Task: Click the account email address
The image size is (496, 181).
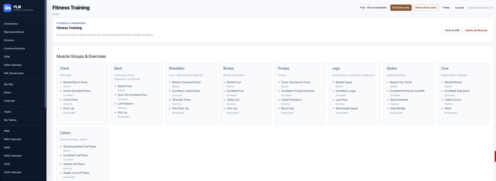Action: coord(480,8)
